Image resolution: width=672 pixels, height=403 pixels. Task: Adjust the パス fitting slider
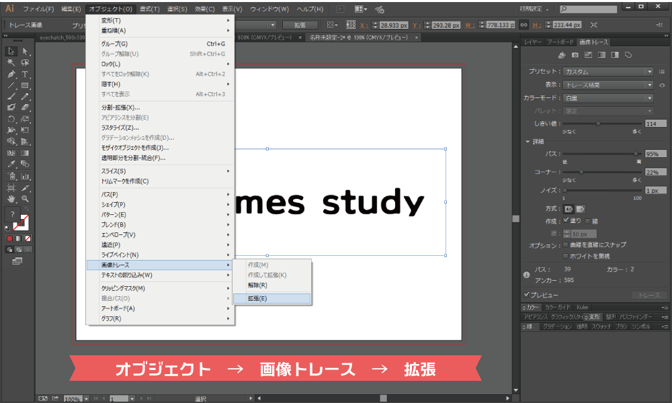pyautogui.click(x=635, y=153)
